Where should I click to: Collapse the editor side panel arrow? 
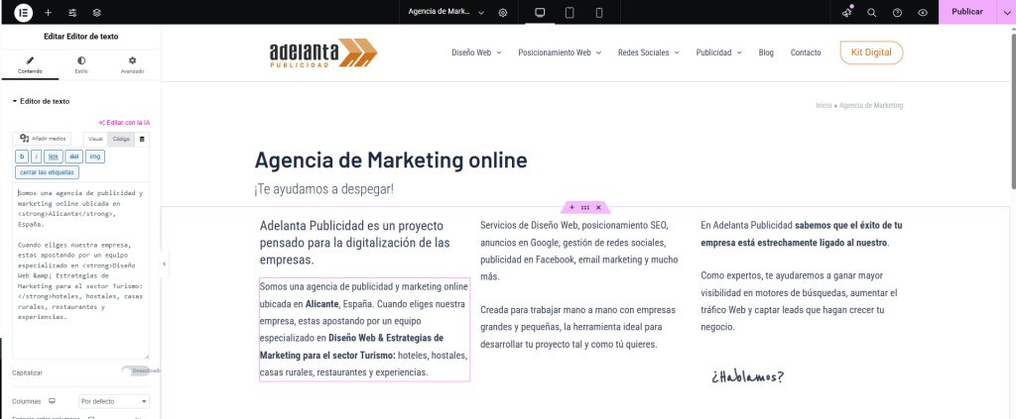coord(164,263)
